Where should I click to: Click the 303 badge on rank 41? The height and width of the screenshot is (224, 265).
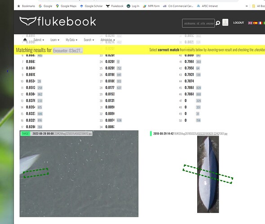click(199, 62)
